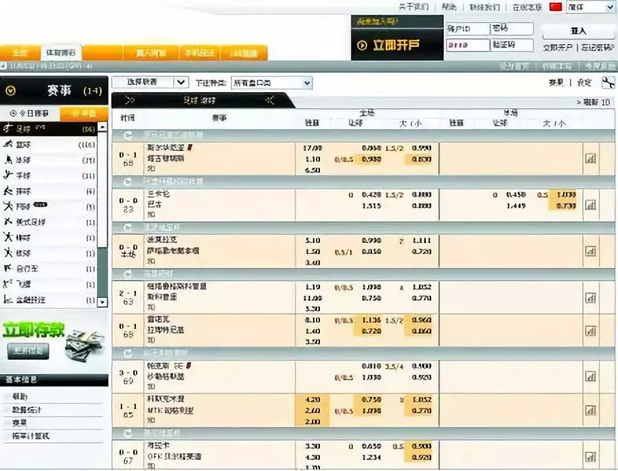Select the 足球滚球 table tab

click(199, 100)
